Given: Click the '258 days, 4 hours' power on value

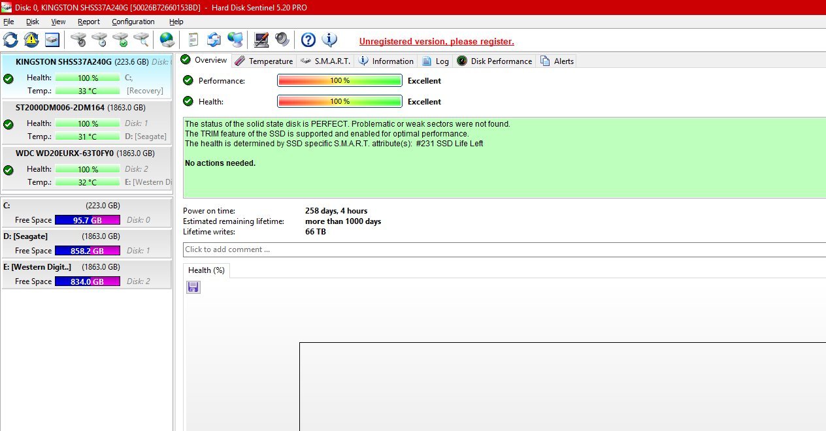Looking at the screenshot, I should coord(336,211).
